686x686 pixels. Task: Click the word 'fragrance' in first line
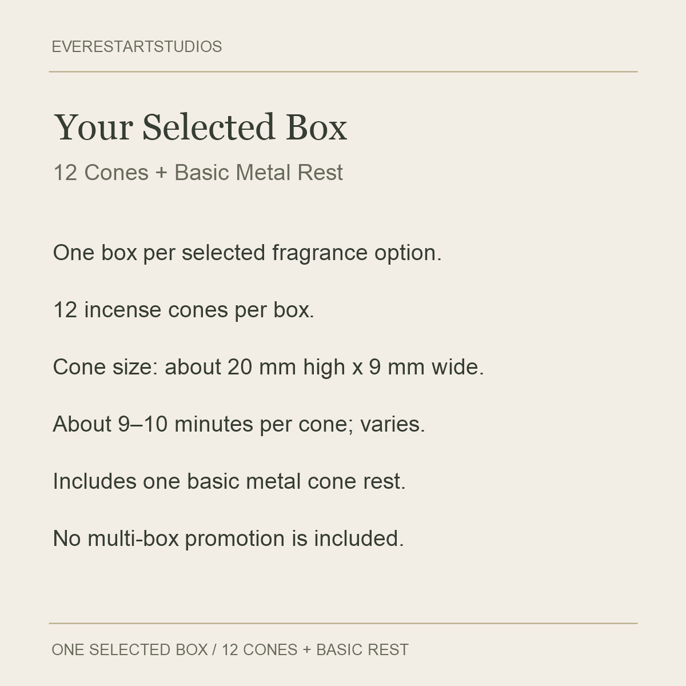point(320,253)
